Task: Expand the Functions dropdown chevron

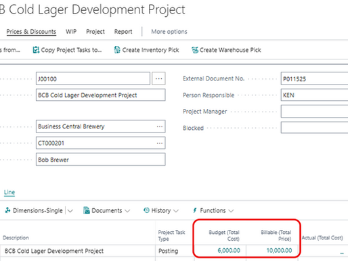Action: [231, 211]
